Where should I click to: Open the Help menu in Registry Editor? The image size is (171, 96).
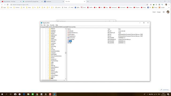(56, 25)
